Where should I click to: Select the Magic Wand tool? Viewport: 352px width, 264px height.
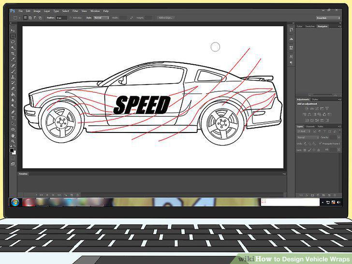pyautogui.click(x=13, y=48)
